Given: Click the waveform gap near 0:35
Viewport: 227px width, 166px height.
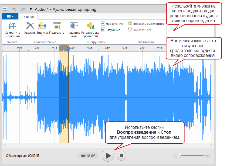Looking at the screenshot, I should [x=126, y=97].
